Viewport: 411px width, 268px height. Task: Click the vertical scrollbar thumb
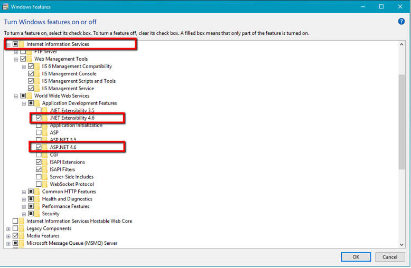tap(401, 121)
